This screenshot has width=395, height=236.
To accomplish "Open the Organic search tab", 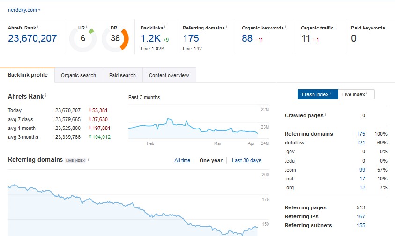I will tap(79, 75).
